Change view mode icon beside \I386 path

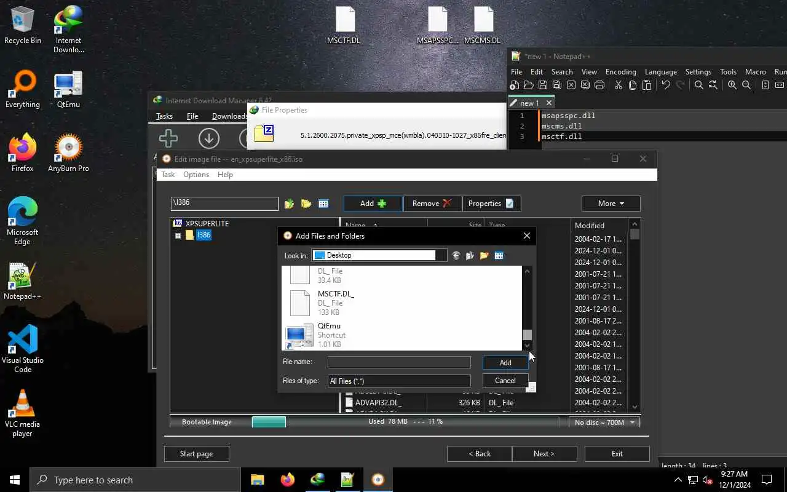click(323, 204)
